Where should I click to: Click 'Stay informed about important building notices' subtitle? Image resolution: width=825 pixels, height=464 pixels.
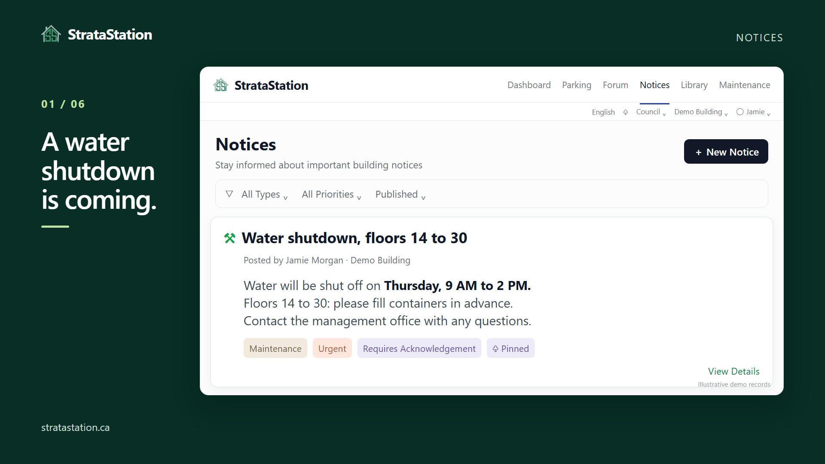(318, 165)
